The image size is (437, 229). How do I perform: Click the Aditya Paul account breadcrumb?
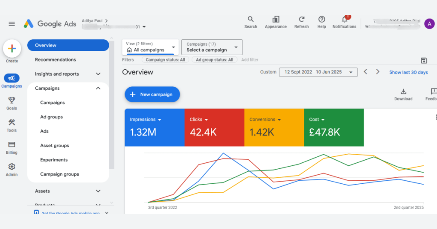coord(95,21)
